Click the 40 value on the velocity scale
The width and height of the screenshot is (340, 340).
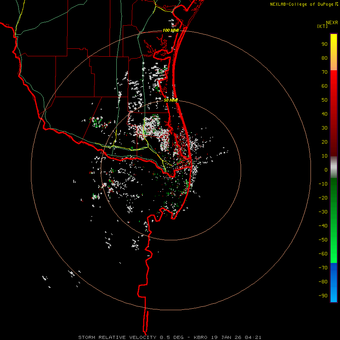pyautogui.click(x=325, y=114)
